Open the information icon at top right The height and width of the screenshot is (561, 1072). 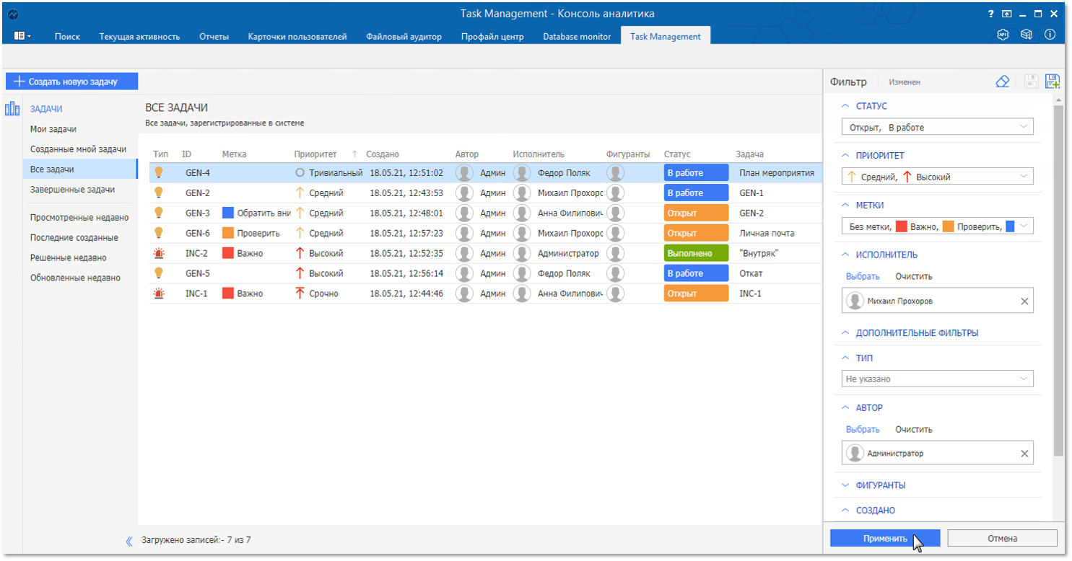[1050, 35]
